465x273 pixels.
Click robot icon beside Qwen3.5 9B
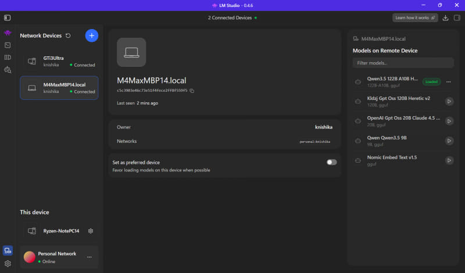pos(358,141)
